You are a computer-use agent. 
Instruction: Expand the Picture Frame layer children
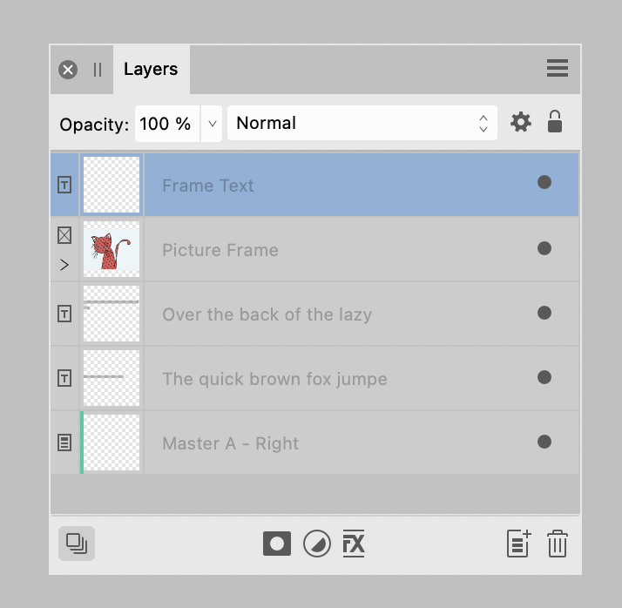coord(64,265)
